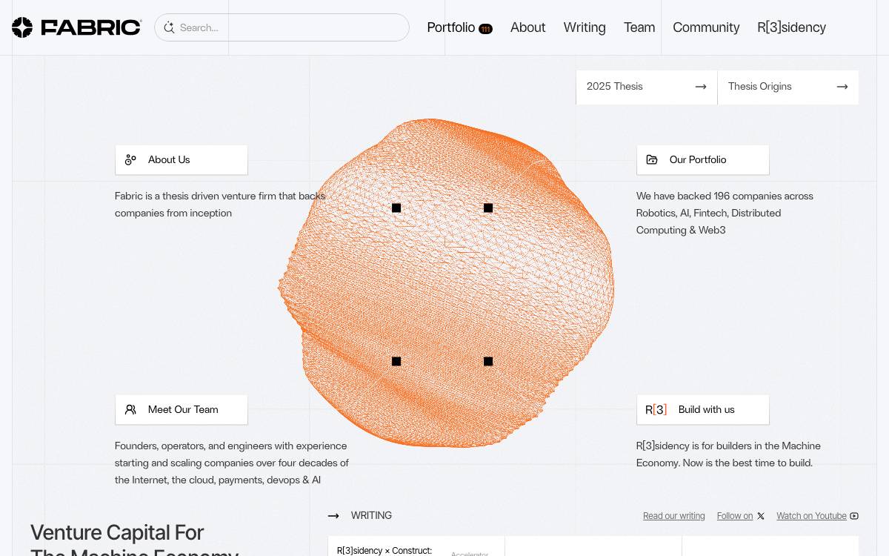Follow the Read our writing link
This screenshot has height=556, width=889.
[x=674, y=516]
